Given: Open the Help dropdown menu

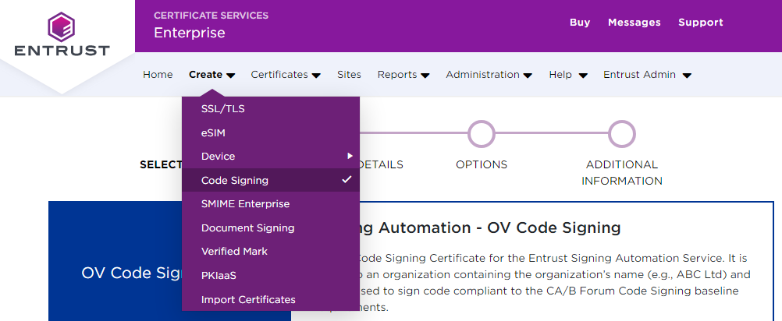Looking at the screenshot, I should tap(567, 75).
